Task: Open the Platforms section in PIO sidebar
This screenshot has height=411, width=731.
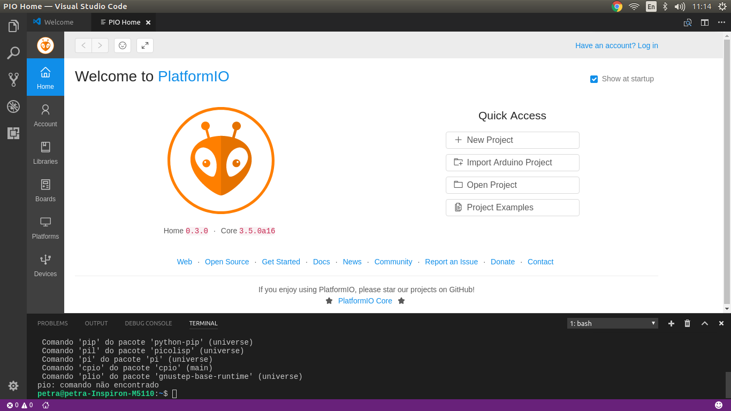Action: [x=45, y=227]
